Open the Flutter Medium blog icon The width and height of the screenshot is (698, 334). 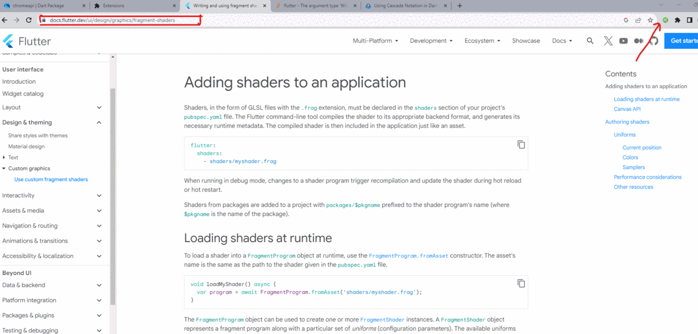pyautogui.click(x=639, y=41)
